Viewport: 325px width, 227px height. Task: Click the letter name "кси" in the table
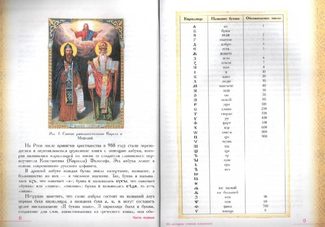(227, 197)
